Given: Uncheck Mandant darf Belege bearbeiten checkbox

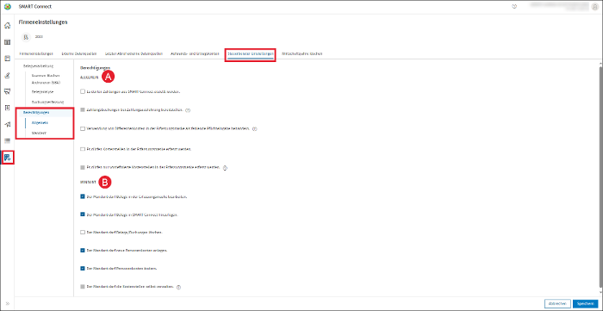Looking at the screenshot, I should click(x=83, y=196).
